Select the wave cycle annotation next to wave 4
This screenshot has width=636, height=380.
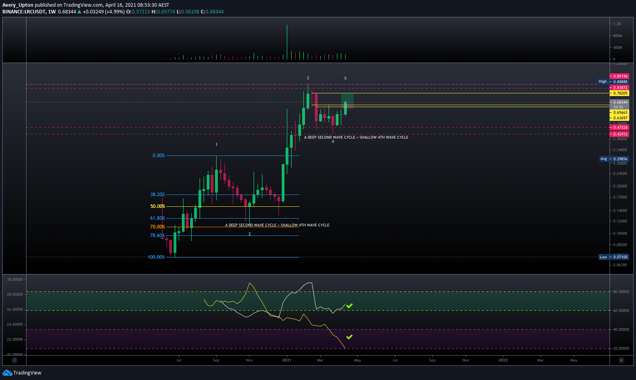[x=356, y=137]
